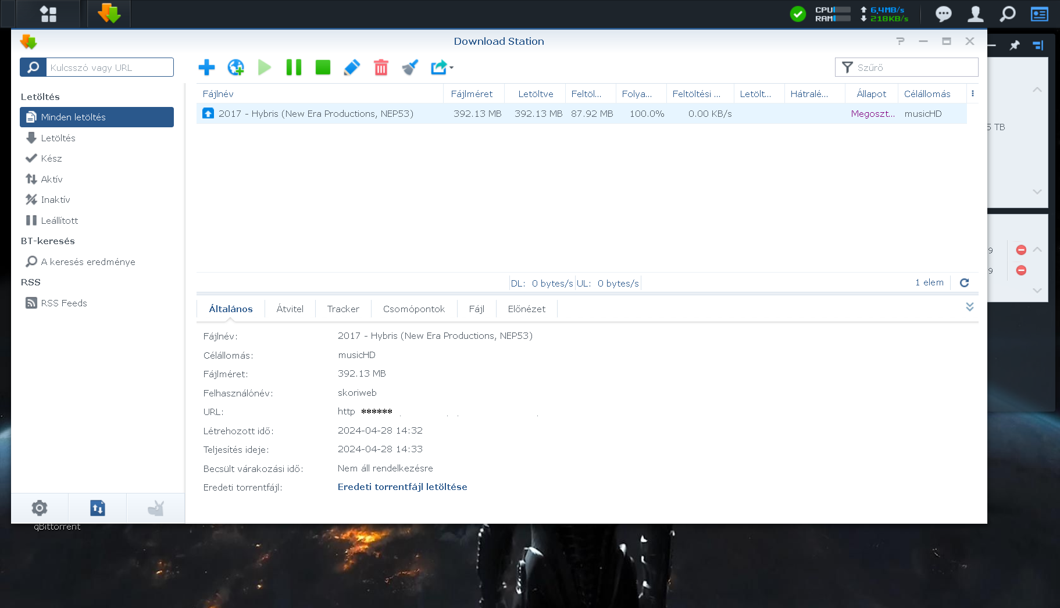Resume the task with green play button
1060x608 pixels.
[x=265, y=67]
